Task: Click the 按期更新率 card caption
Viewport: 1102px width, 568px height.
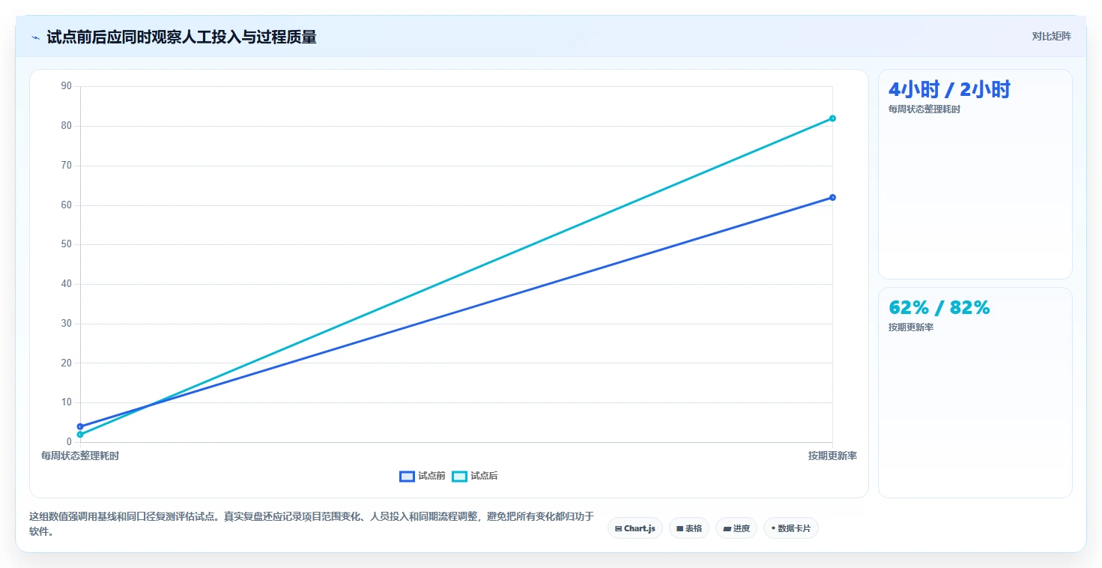Action: click(911, 327)
